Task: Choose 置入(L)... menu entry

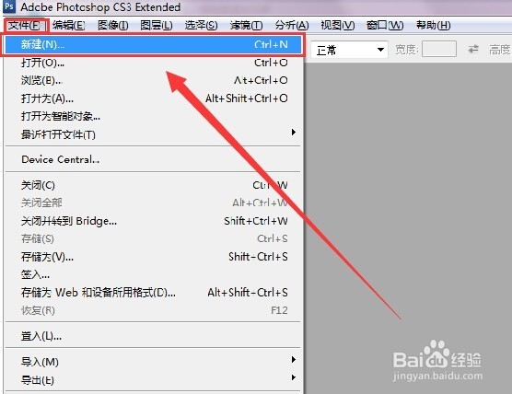Action: (x=153, y=336)
